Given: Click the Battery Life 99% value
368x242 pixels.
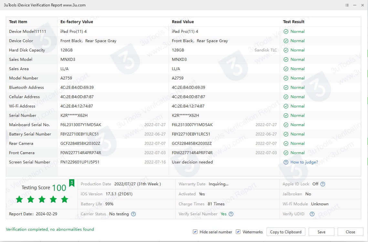Looking at the screenshot, I should pyautogui.click(x=109, y=204).
